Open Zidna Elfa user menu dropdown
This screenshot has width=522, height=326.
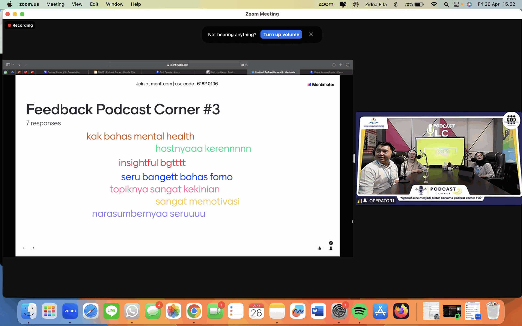376,4
